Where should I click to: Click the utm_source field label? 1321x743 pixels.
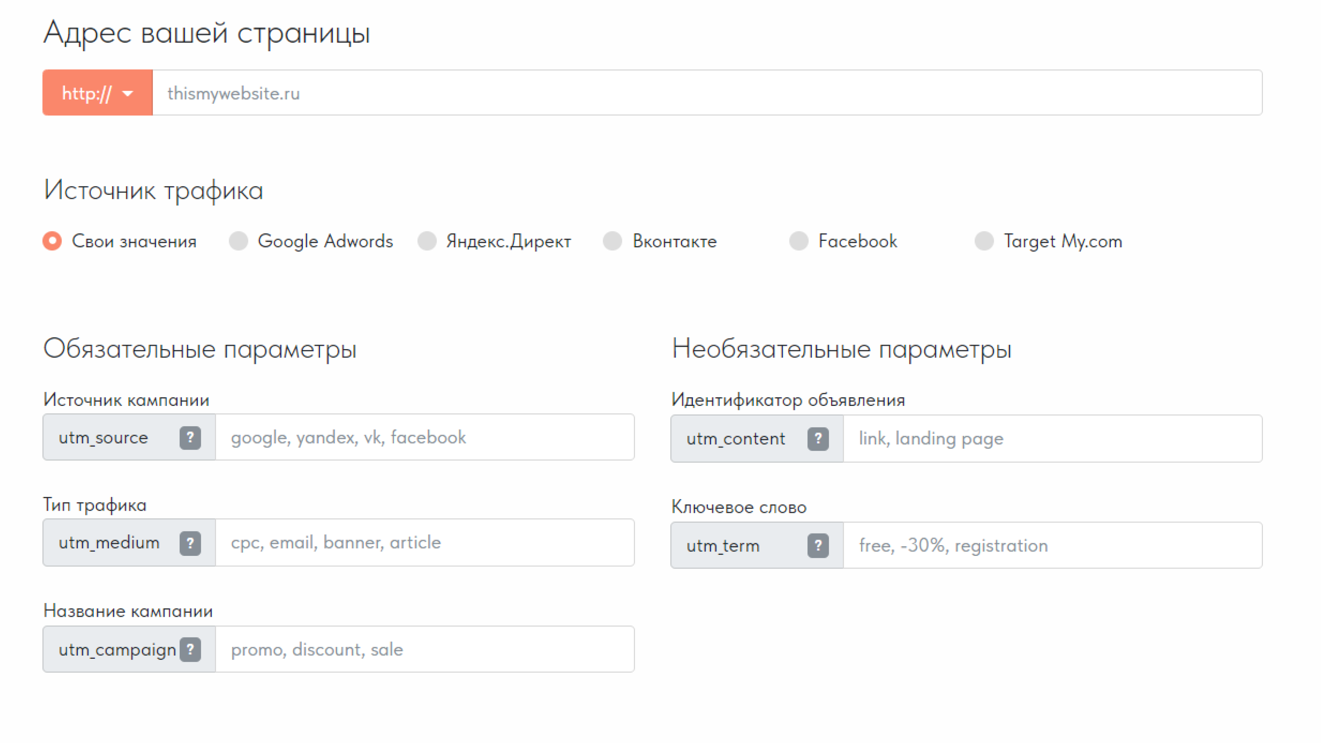[104, 438]
